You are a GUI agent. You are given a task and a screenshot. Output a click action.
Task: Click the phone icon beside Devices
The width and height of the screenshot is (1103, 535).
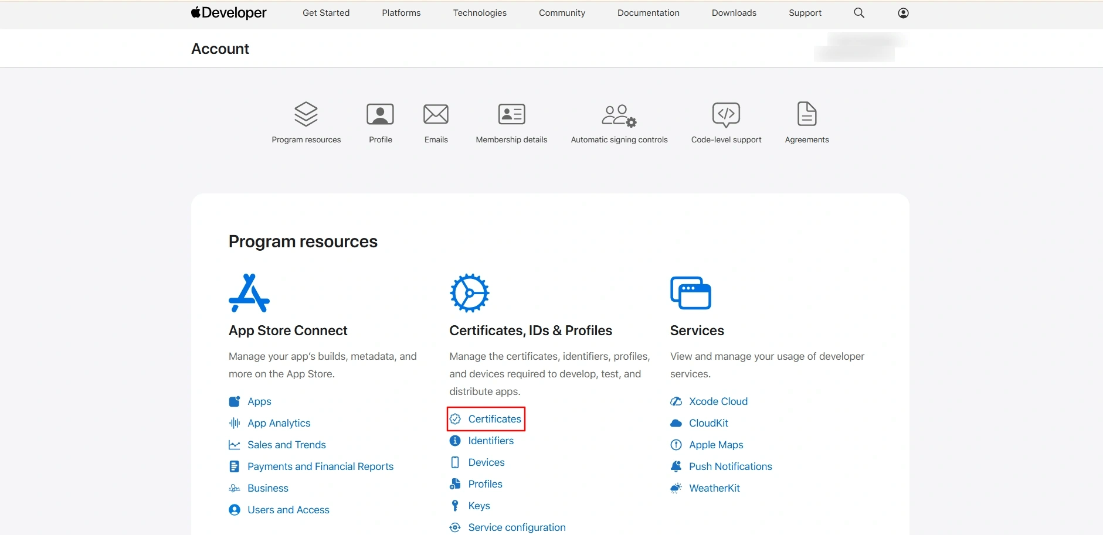click(x=455, y=462)
